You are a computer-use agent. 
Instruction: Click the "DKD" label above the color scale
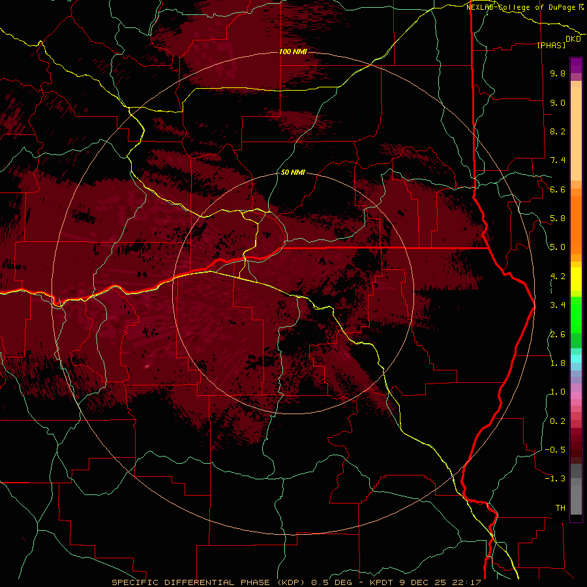(573, 39)
